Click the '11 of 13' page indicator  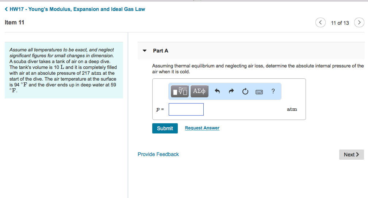point(340,23)
